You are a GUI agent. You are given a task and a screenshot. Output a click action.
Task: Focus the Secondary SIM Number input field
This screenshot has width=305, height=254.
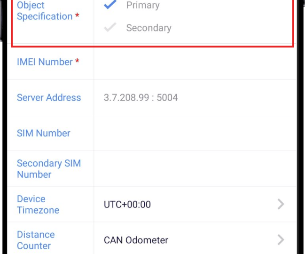[195, 169]
